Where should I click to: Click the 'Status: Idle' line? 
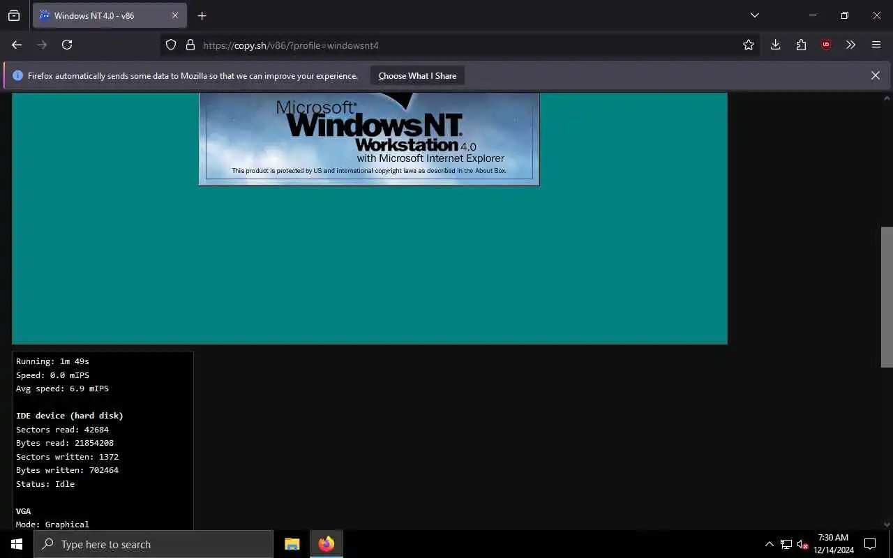[x=45, y=484]
